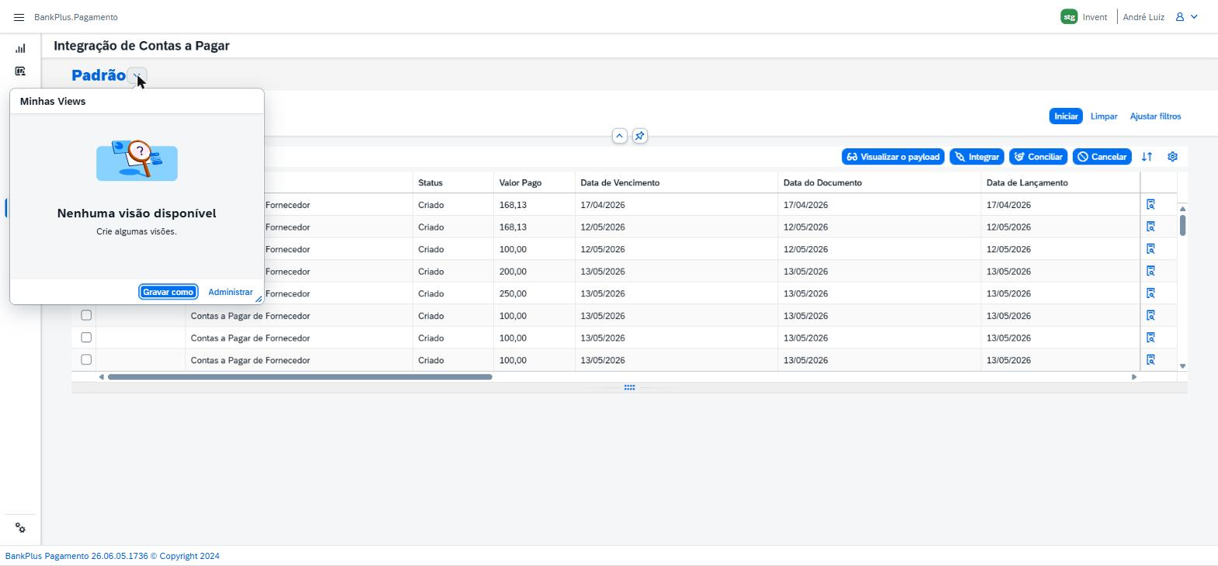Open Ajustar filtros dialog

coord(1155,116)
